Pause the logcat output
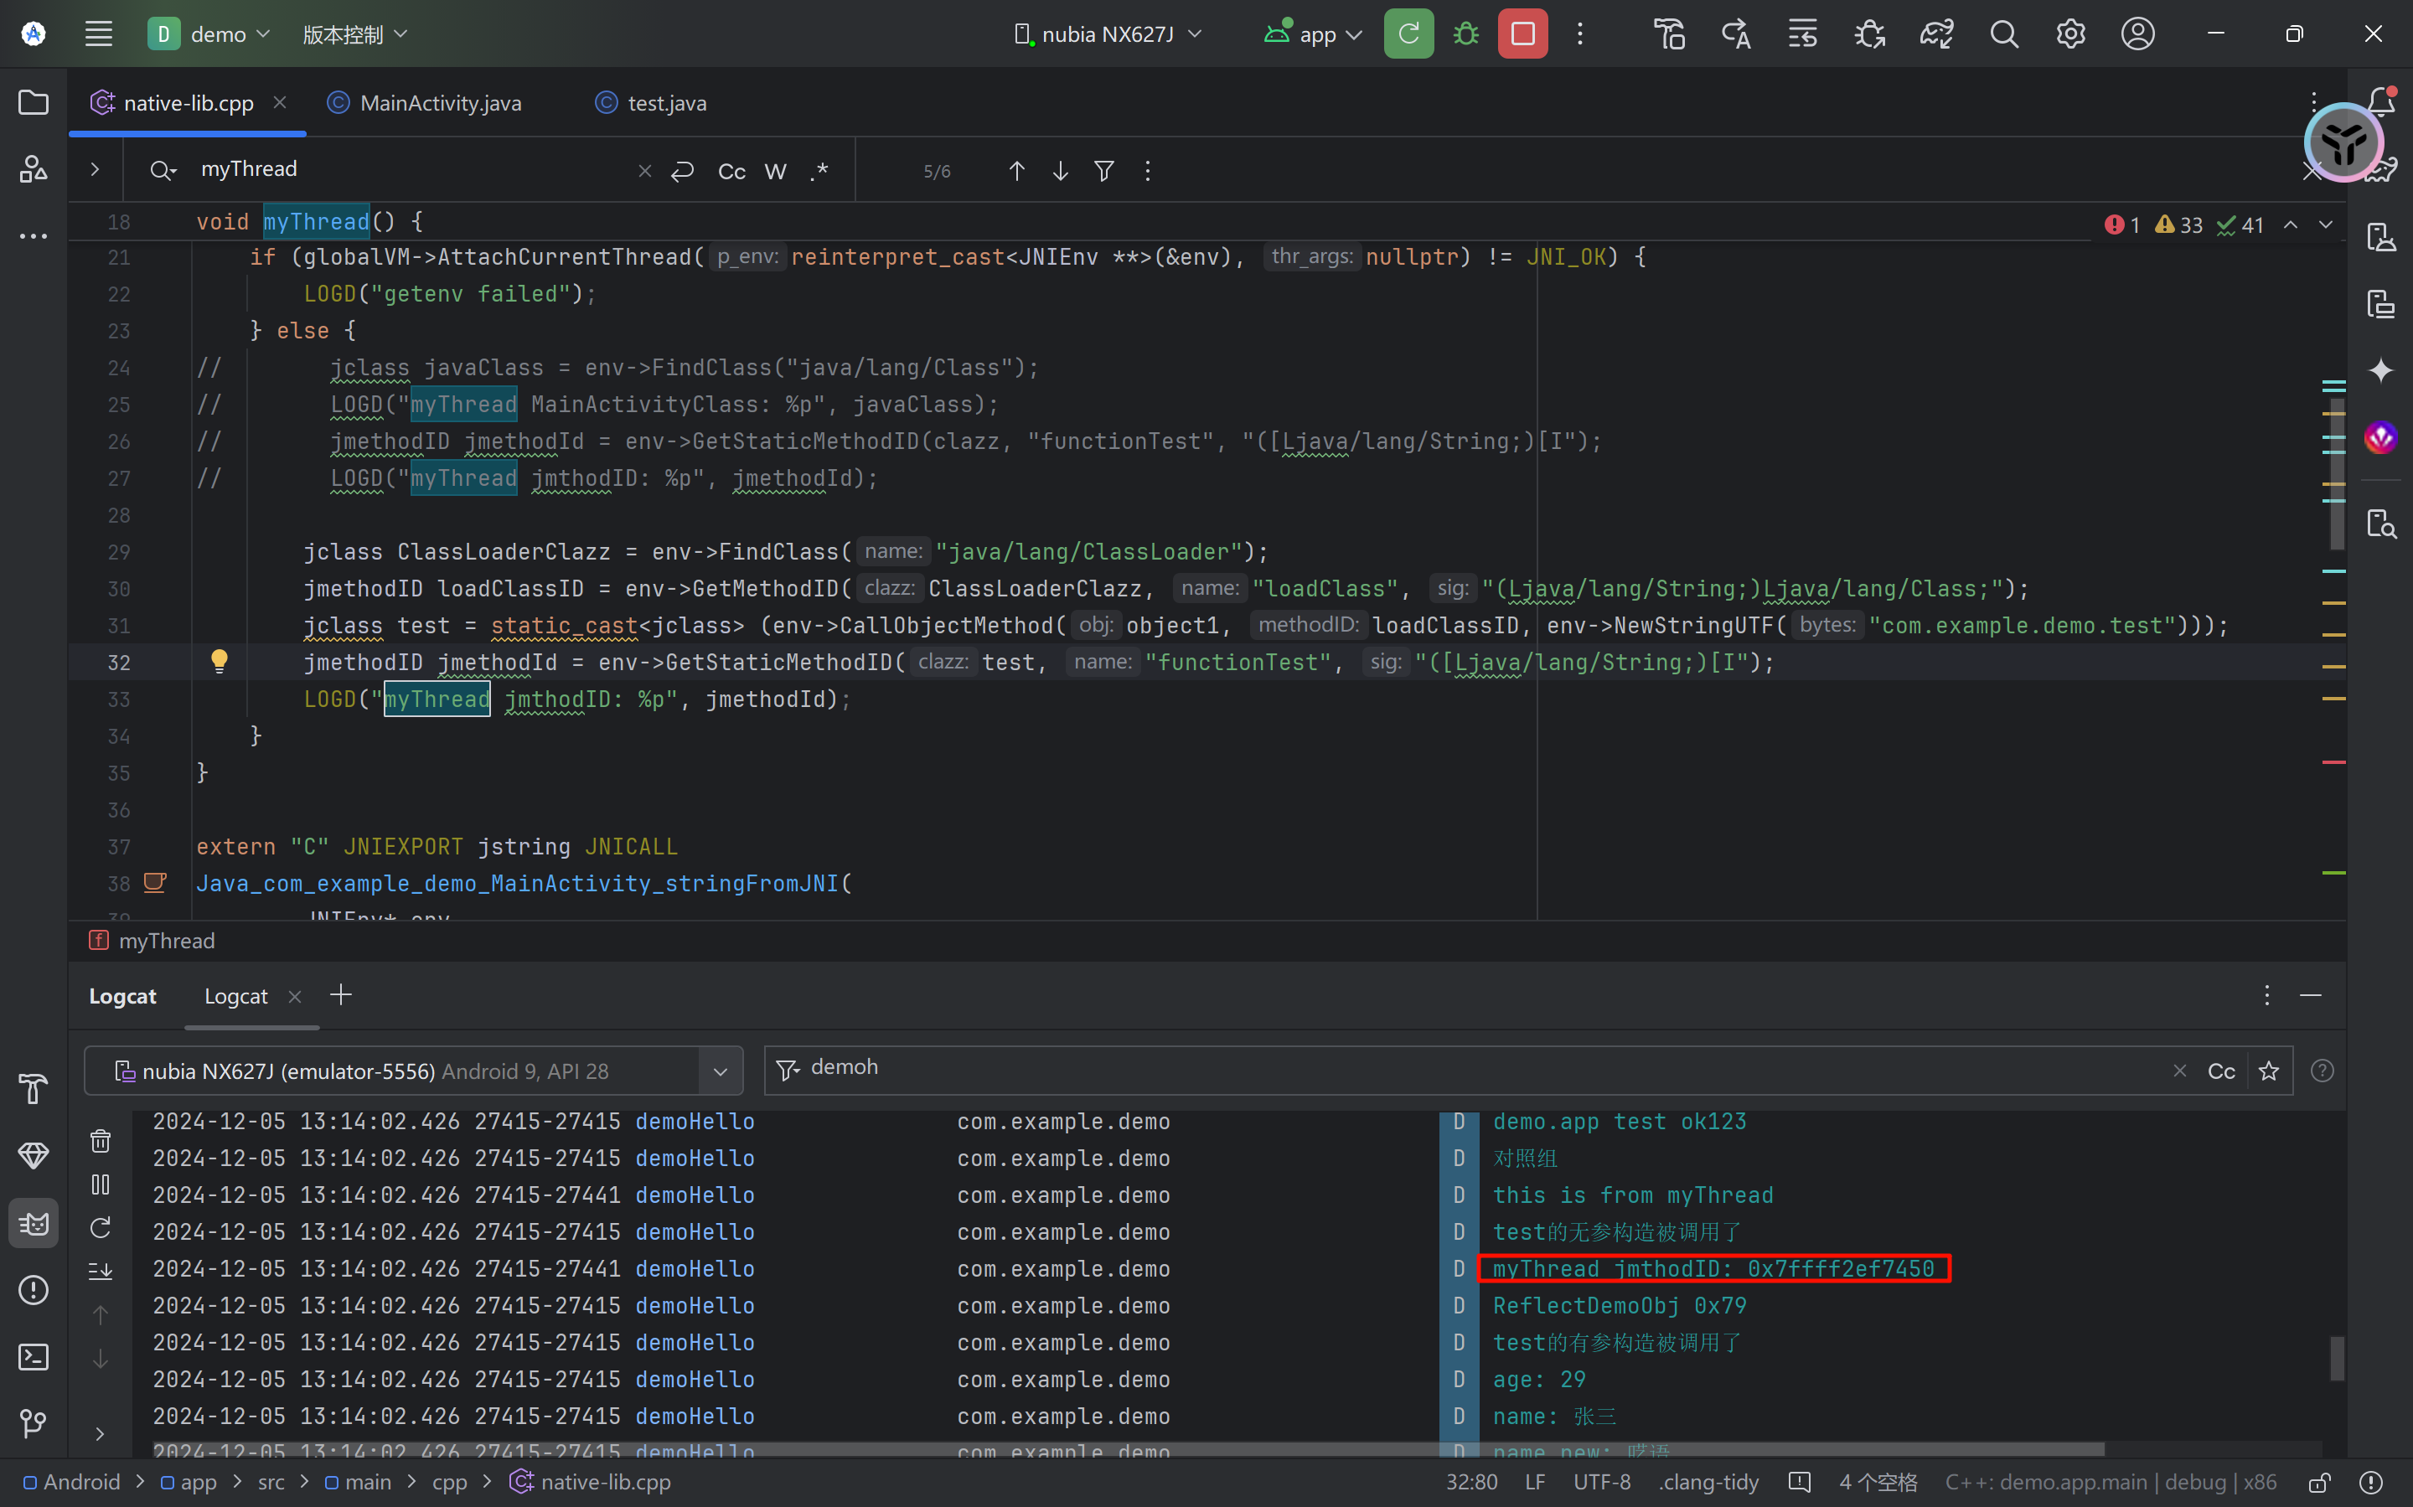 pos(101,1184)
